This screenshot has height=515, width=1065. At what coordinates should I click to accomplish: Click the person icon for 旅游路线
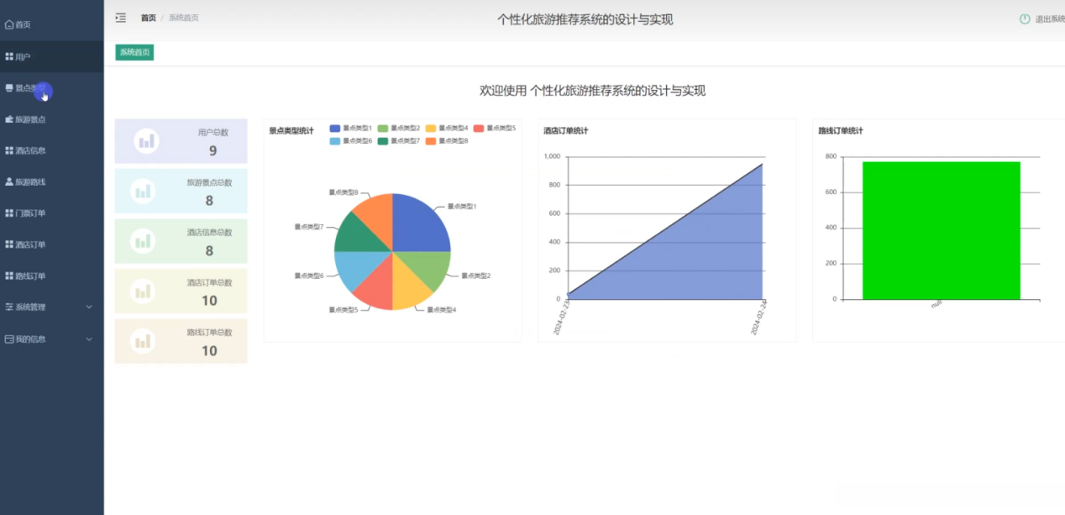click(x=9, y=181)
